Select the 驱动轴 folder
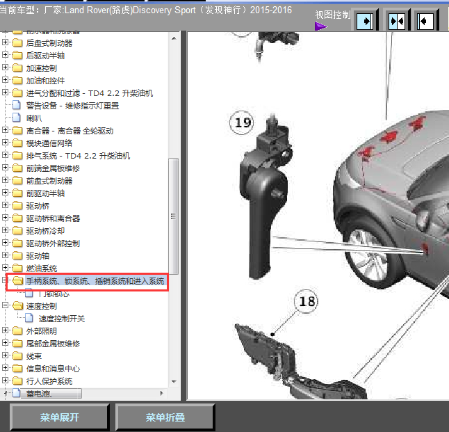The height and width of the screenshot is (432, 449). pyautogui.click(x=38, y=256)
